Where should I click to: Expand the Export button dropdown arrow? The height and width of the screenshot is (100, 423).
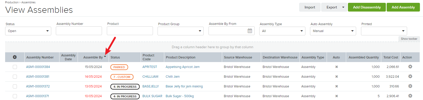coord(343,7)
